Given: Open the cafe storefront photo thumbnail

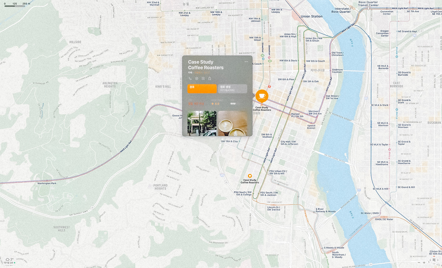Looking at the screenshot, I should (x=202, y=123).
